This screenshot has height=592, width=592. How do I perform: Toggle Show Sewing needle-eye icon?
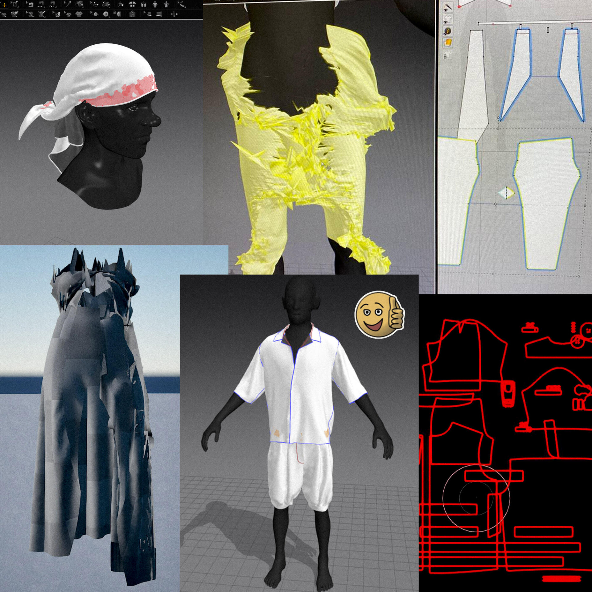click(448, 7)
